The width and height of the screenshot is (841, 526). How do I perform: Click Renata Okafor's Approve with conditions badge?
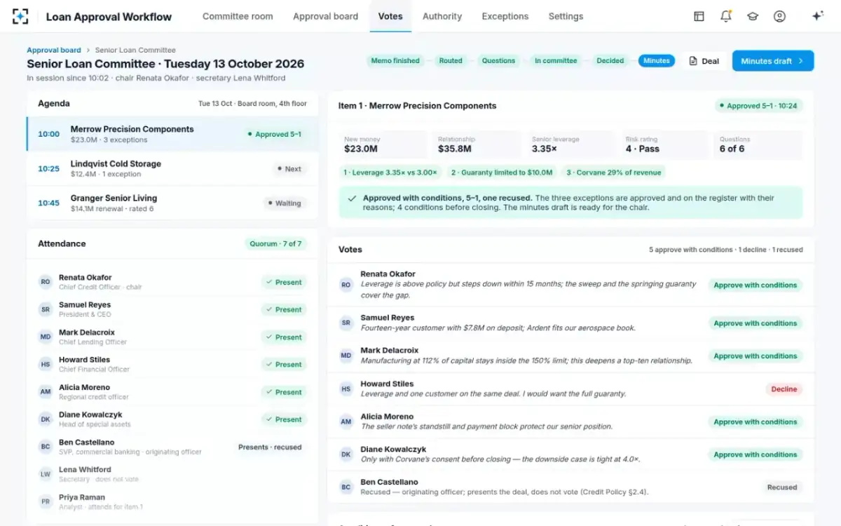(x=755, y=285)
